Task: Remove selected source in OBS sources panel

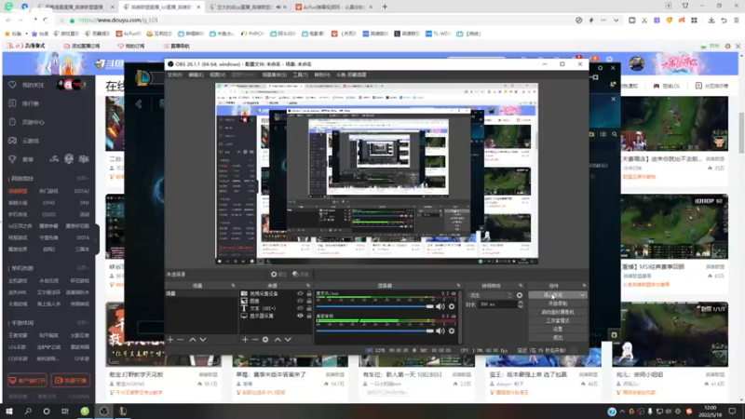Action: [255, 340]
